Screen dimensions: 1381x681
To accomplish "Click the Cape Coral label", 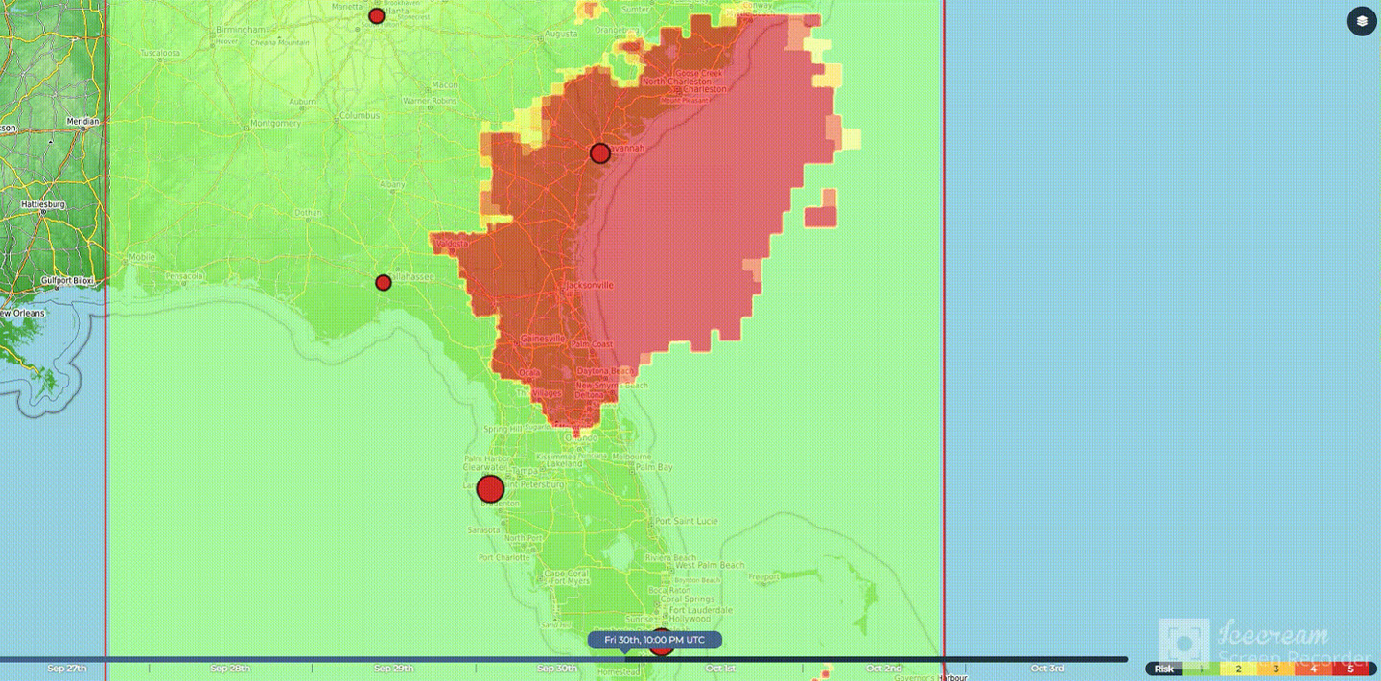I will pyautogui.click(x=566, y=574).
